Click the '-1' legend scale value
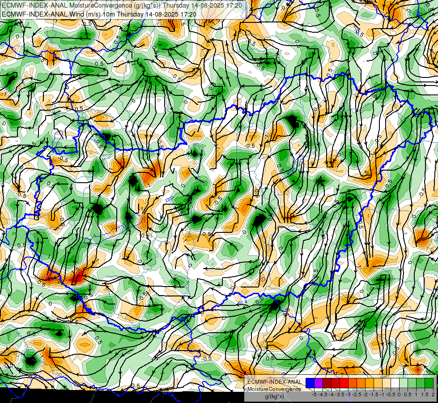Viewport: 438px width, 403px height. [382, 394]
